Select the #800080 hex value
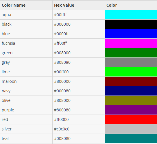 pos(79,110)
